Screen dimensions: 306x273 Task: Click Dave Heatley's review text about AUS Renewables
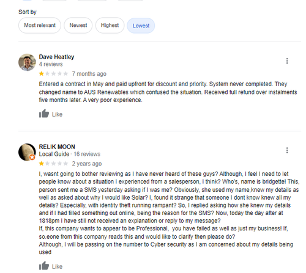168,92
